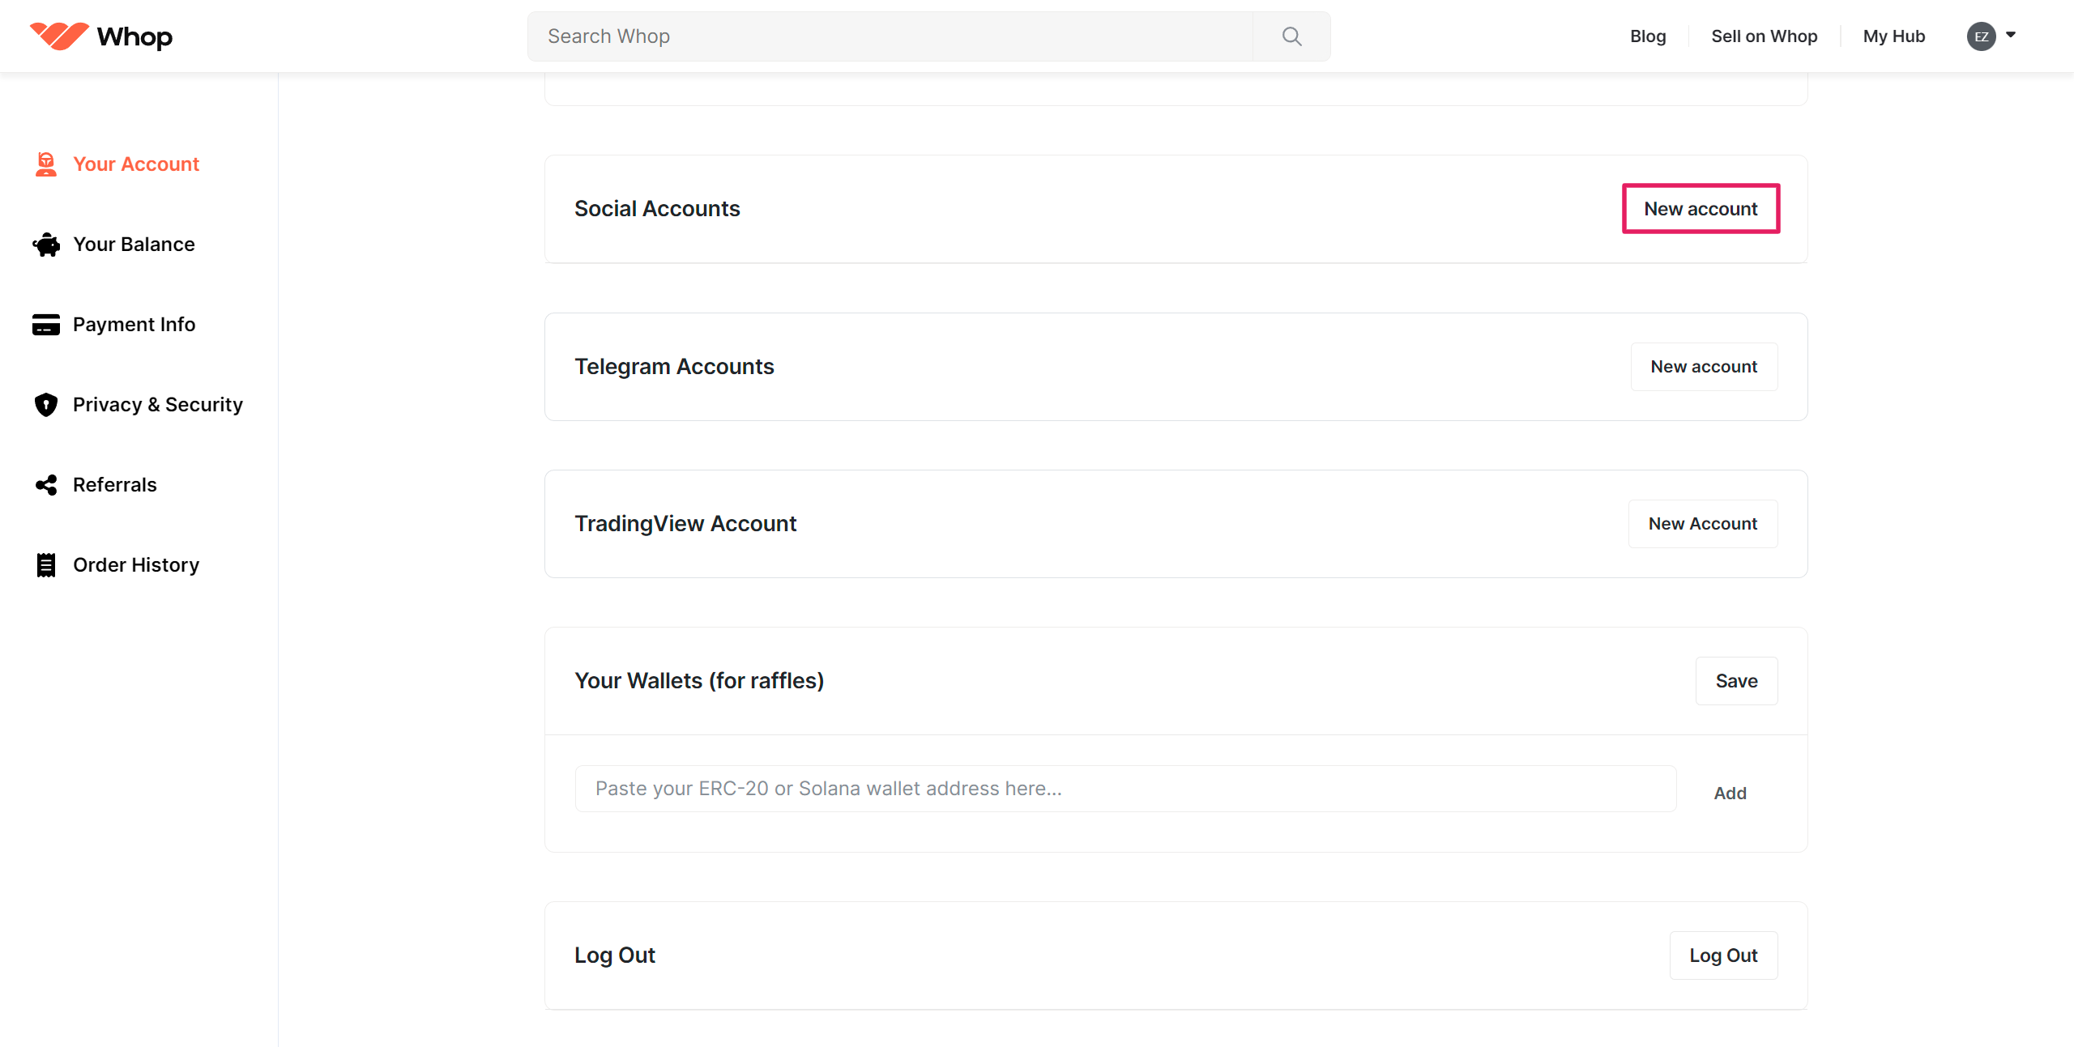Open the Blog link

1648,36
